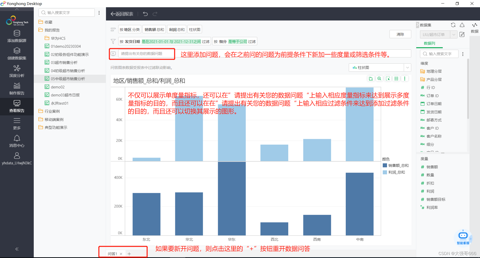This screenshot has height=258, width=480.
Task: Click the 销售额 总和 query tag
Action: [154, 29]
